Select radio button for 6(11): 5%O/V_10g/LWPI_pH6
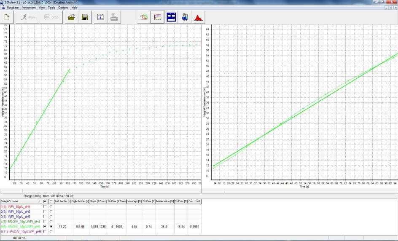Screen dimensions: 398x241 coord(51,231)
